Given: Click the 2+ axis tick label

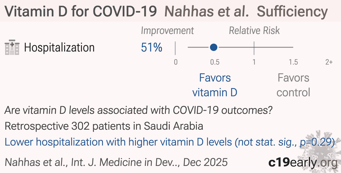Looking at the screenshot, I should coord(329,62).
